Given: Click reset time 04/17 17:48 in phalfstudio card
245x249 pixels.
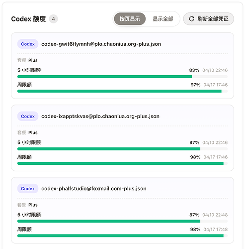Looking at the screenshot, I should [x=216, y=230].
